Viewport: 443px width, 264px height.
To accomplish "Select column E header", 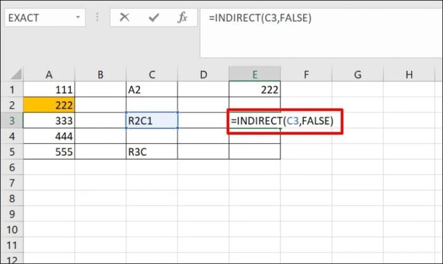I will (x=255, y=75).
